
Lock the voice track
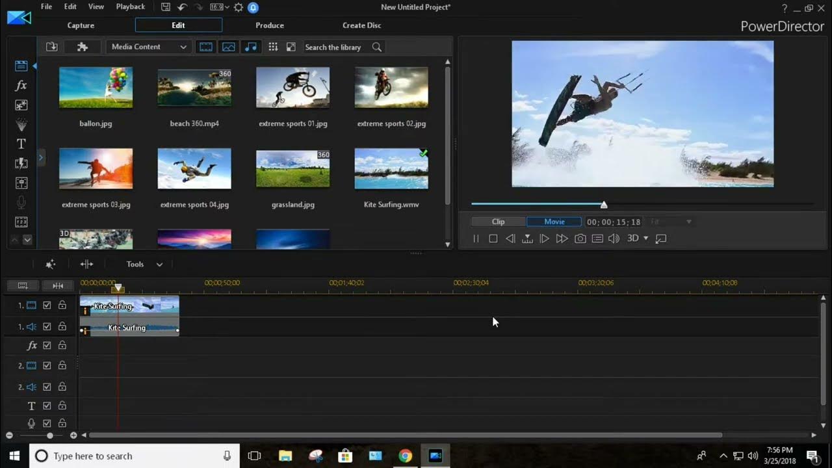tap(62, 424)
